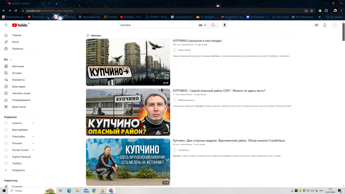Expand the Вы section chevron

coord(11,59)
